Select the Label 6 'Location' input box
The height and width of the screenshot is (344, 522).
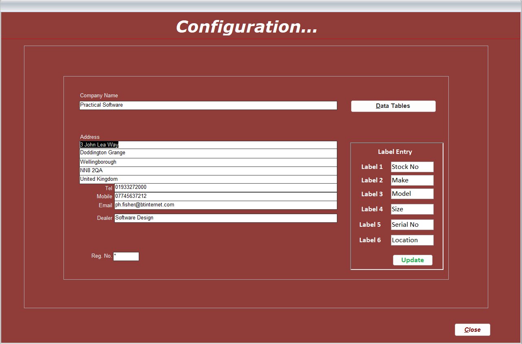[x=412, y=240]
